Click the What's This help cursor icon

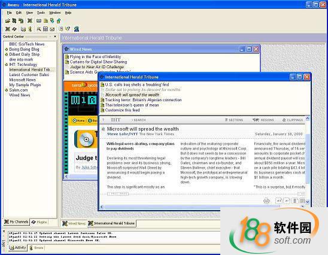(x=68, y=29)
